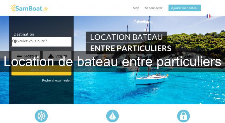Image resolution: width=225 pixels, height=123 pixels.
Task: Select the French flag language icon
Action: coord(208,16)
